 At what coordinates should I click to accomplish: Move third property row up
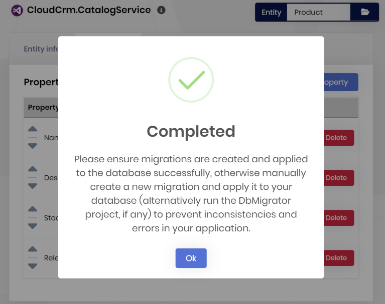(x=33, y=209)
